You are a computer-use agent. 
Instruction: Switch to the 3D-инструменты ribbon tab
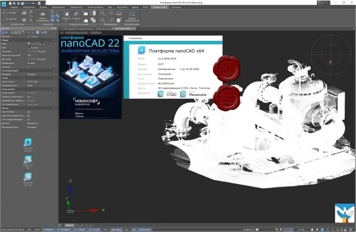pyautogui.click(x=96, y=7)
